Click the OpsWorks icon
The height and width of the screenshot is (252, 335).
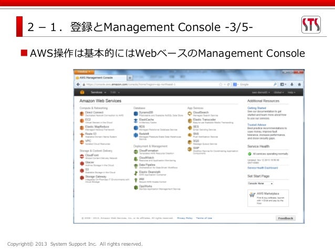coord(135,187)
